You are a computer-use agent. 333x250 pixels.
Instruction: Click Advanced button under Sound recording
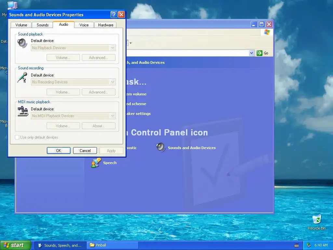point(99,92)
